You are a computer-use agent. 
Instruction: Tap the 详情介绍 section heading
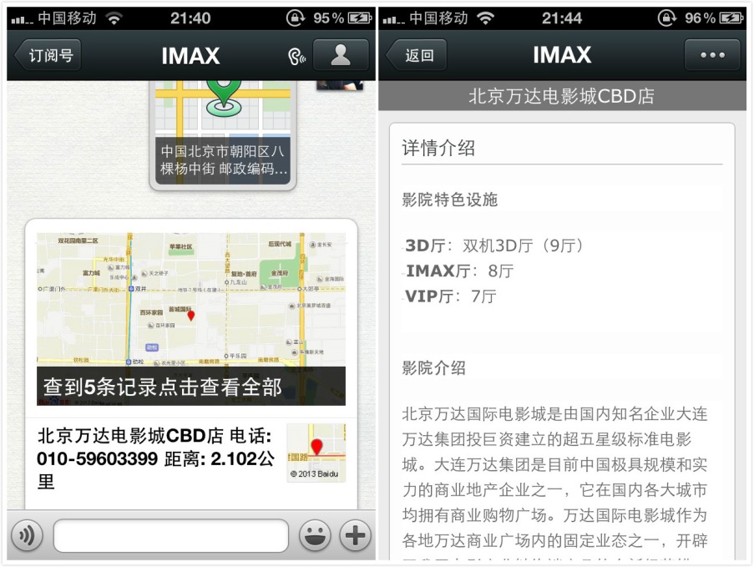(438, 148)
